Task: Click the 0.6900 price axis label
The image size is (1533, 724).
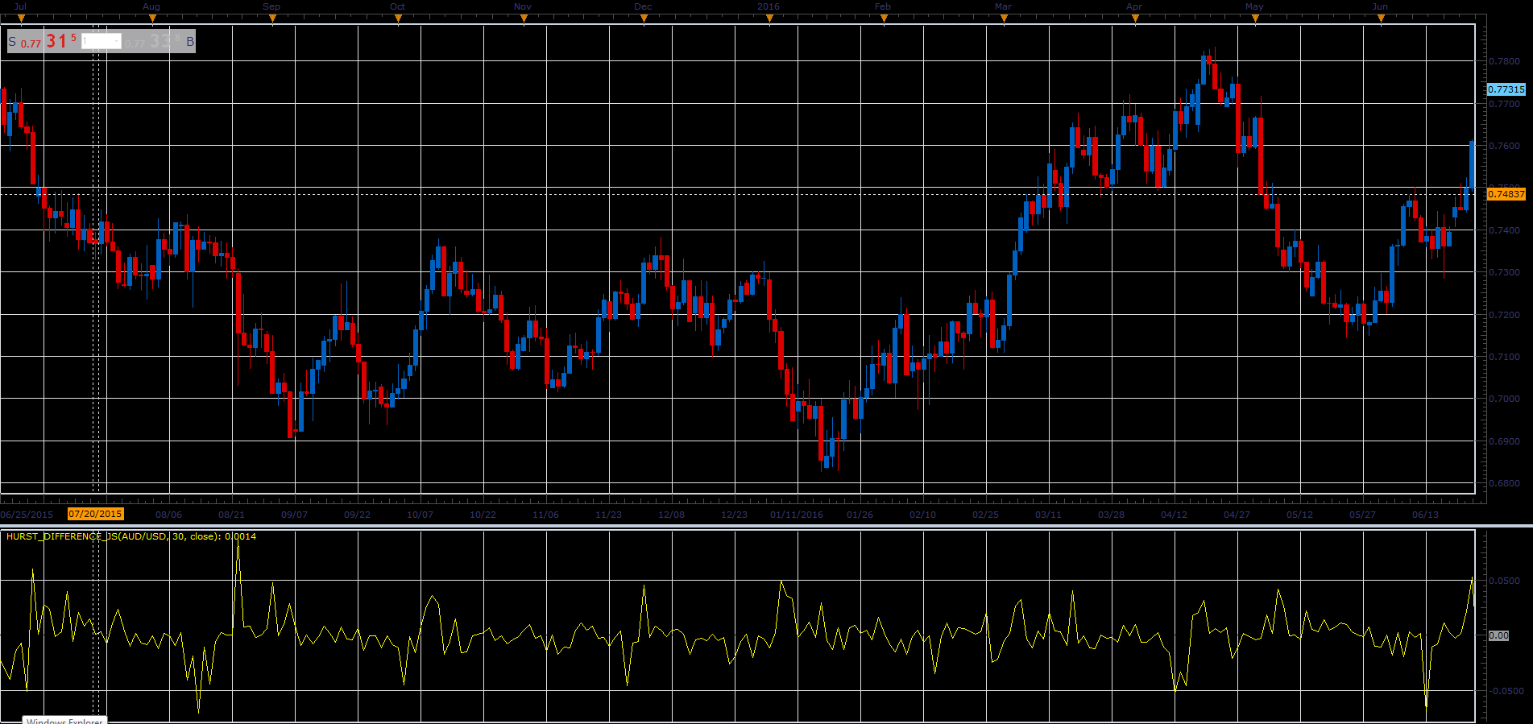Action: click(x=1504, y=441)
